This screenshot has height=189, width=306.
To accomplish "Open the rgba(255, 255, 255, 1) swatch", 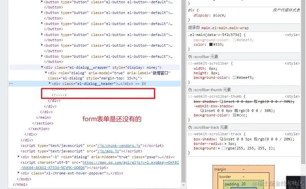I will click(224, 148).
